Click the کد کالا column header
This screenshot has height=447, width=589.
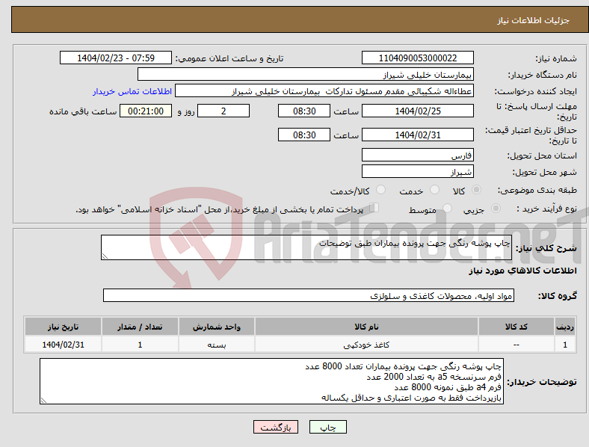pos(516,327)
